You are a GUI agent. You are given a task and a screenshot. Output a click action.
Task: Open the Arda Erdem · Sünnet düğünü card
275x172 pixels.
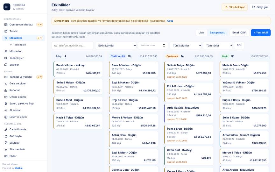pyautogui.click(x=244, y=139)
